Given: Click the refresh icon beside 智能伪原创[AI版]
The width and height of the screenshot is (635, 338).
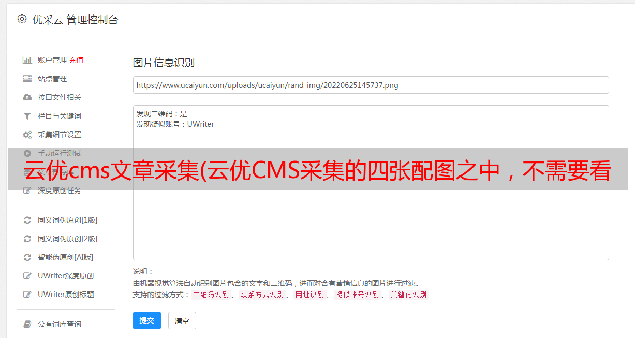Looking at the screenshot, I should (27, 257).
